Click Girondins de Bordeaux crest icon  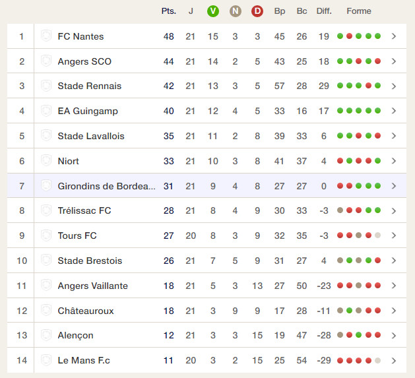(46, 185)
